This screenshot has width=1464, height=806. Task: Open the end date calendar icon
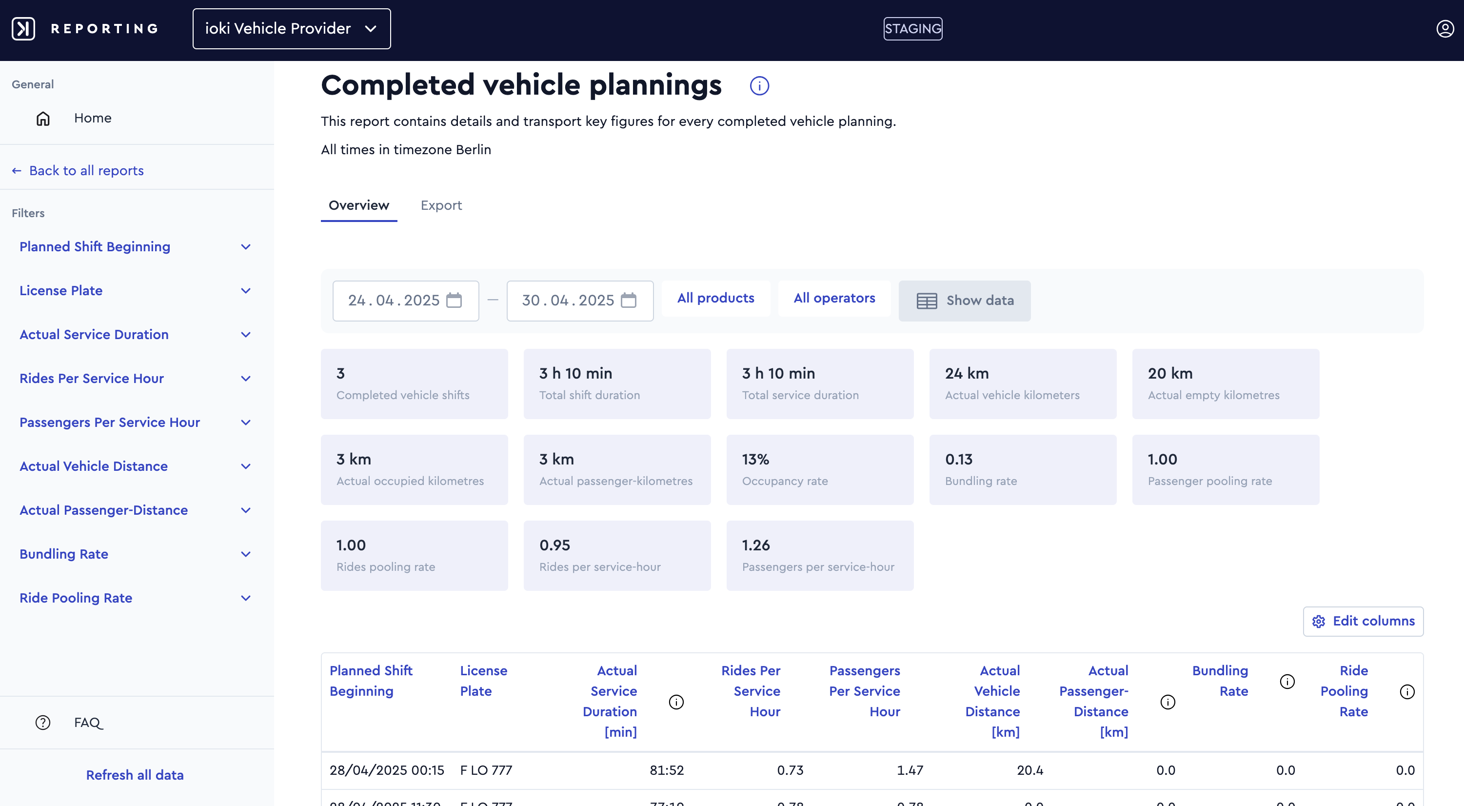[x=629, y=300]
